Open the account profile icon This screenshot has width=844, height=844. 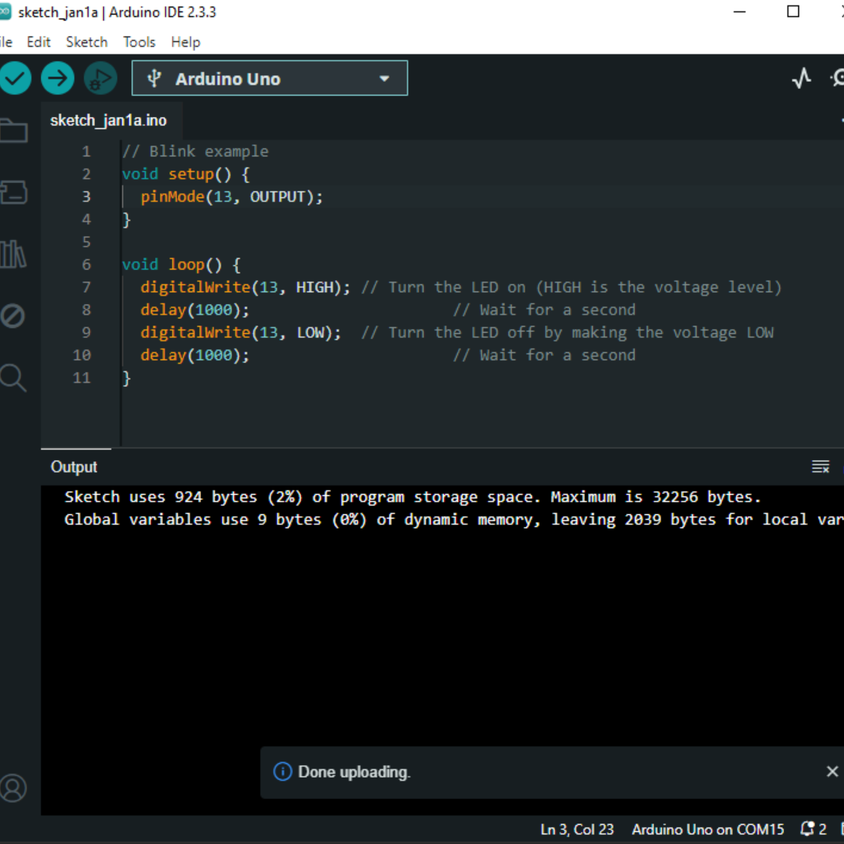point(13,789)
